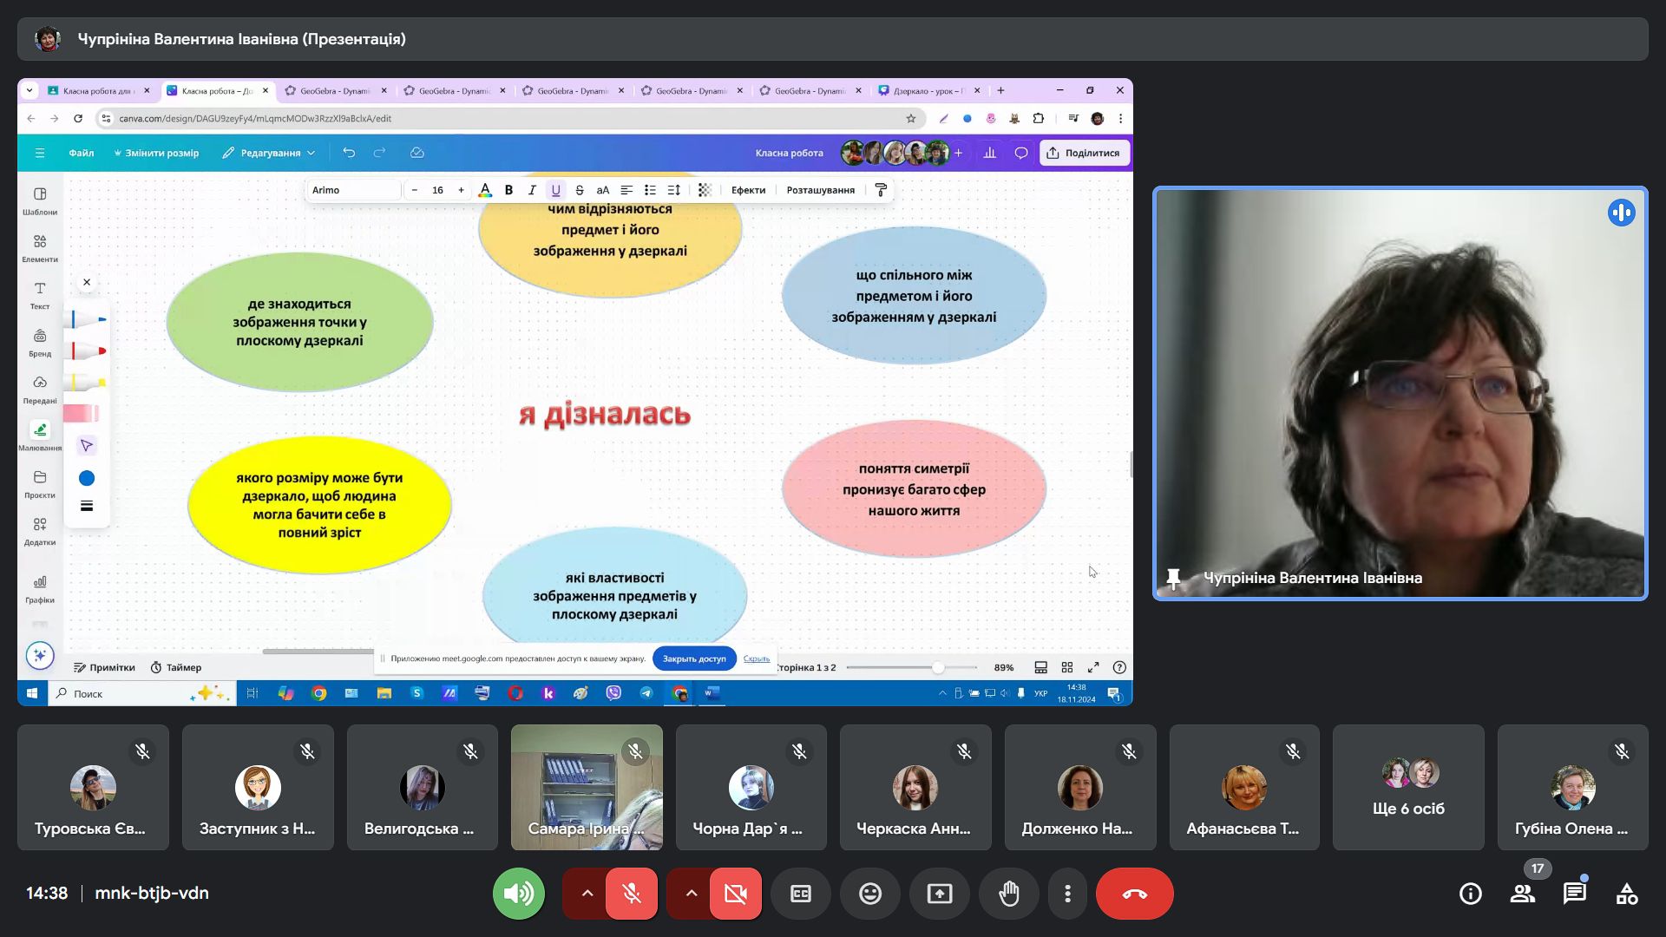Select the red marker drawing tool
The height and width of the screenshot is (937, 1666).
(88, 351)
